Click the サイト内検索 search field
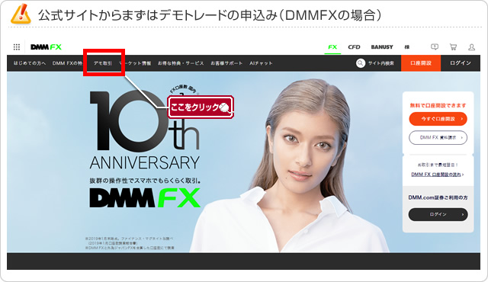 381,63
